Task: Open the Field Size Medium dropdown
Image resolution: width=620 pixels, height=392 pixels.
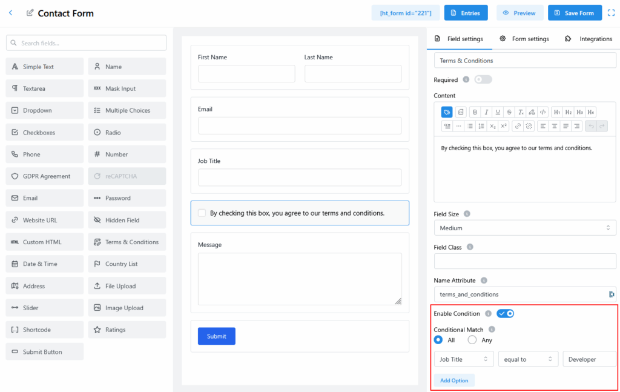Action: (524, 228)
